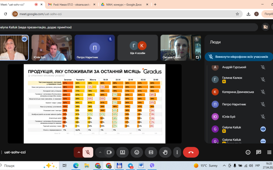The width and height of the screenshot is (273, 170).
Task: Select the Петро Наритник participant tile
Action: 95,48
